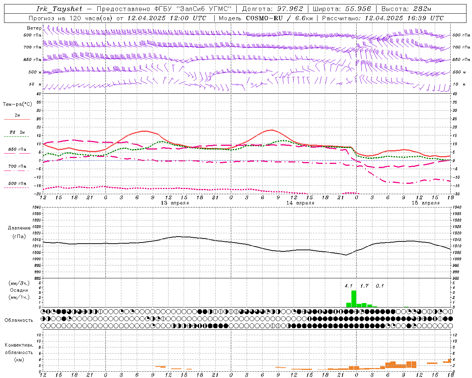Click the Модель COSMO-RU / 6.6км text

click(x=266, y=18)
